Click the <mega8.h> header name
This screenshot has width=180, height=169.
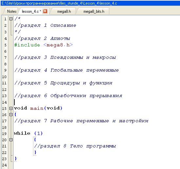58,45
